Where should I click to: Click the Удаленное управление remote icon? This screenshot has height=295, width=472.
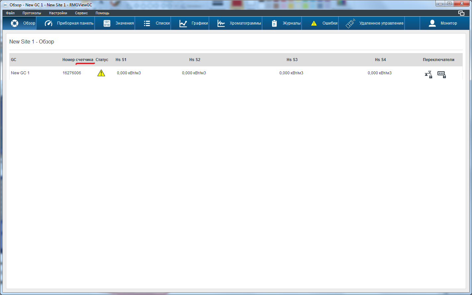[350, 23]
